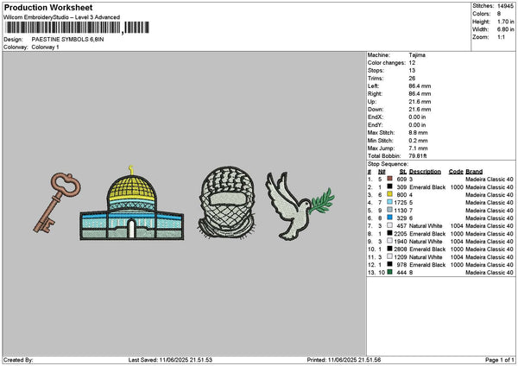
Task: Click the 'Printed: 11/06/2025 21.51.56' text
Action: (344, 360)
